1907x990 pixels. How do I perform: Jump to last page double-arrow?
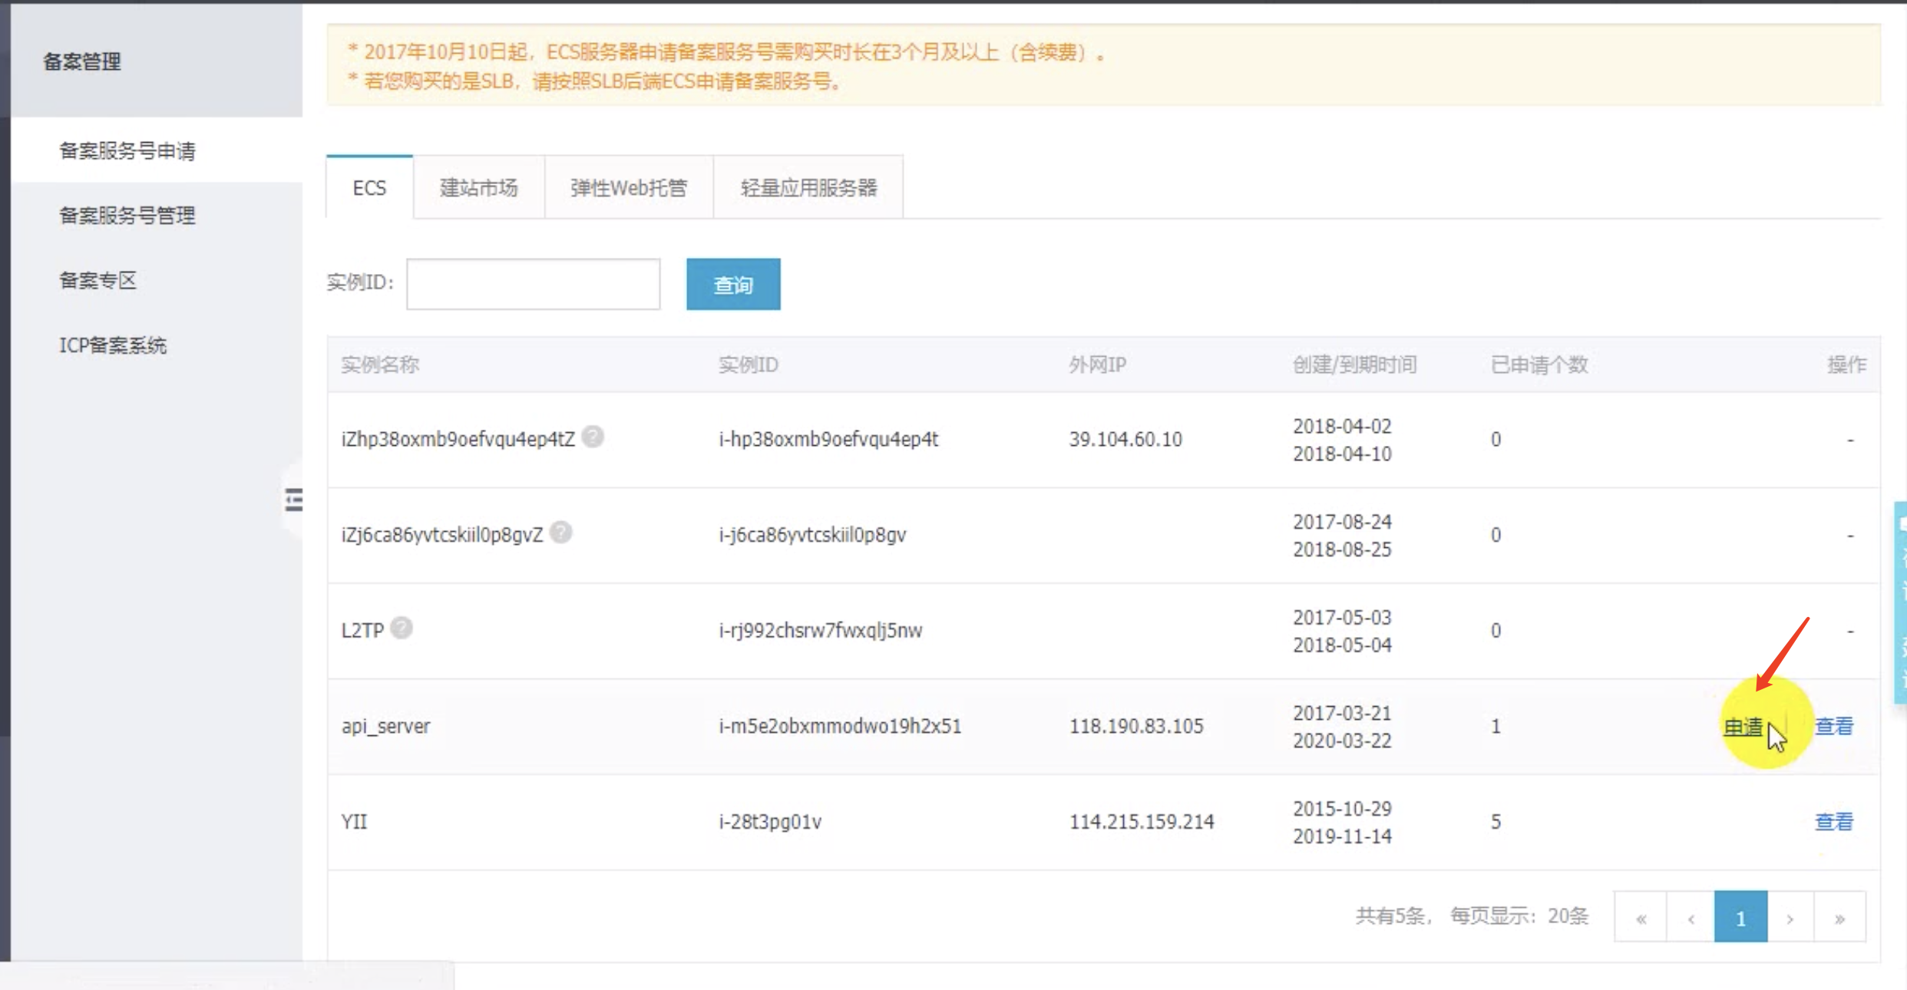[x=1839, y=918]
